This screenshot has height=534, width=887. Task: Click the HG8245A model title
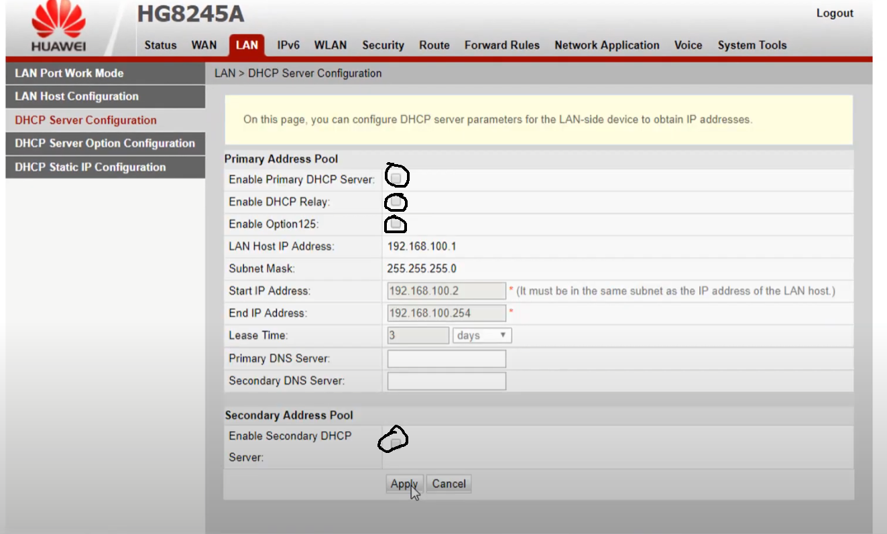coord(190,14)
